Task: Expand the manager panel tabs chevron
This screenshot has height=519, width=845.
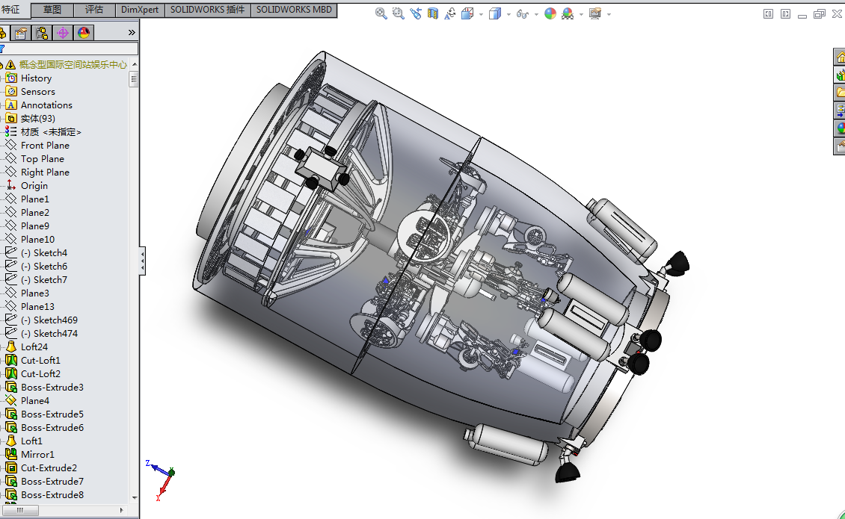Action: [x=132, y=32]
